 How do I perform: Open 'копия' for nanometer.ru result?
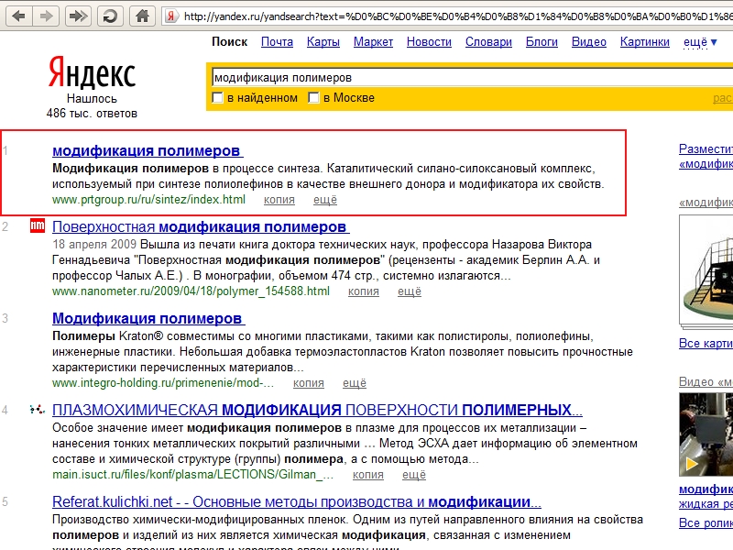coord(363,291)
